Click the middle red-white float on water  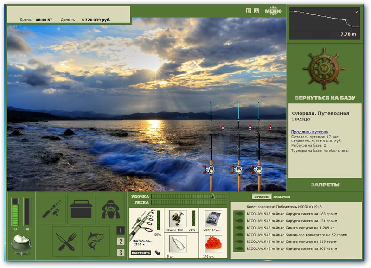tap(250, 127)
